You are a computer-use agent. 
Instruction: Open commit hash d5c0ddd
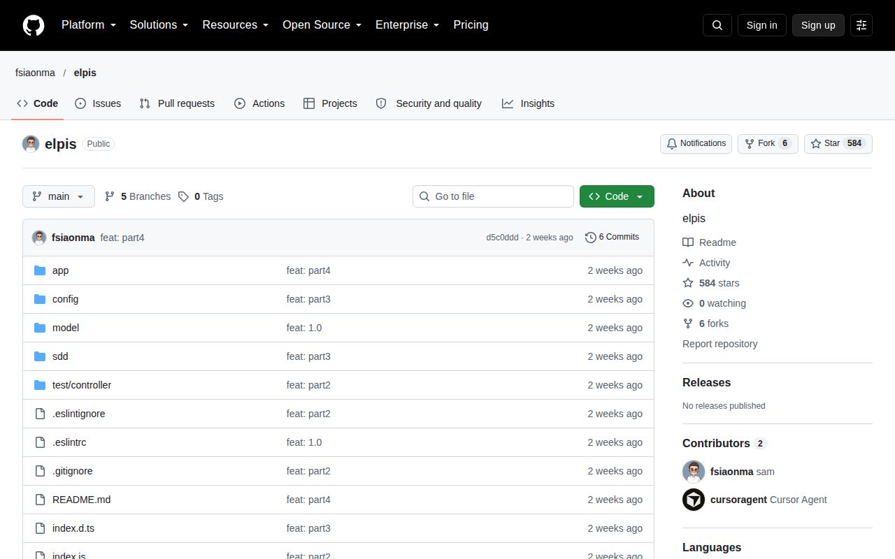pos(503,238)
